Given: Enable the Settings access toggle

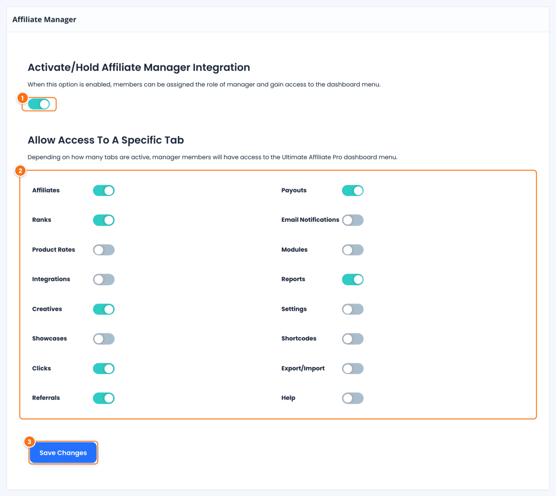Looking at the screenshot, I should 353,309.
